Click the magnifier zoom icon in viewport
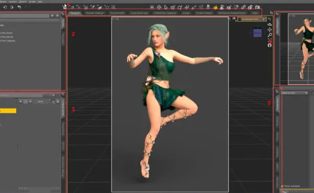Viewport: 314px width, 193px height. 270,35
